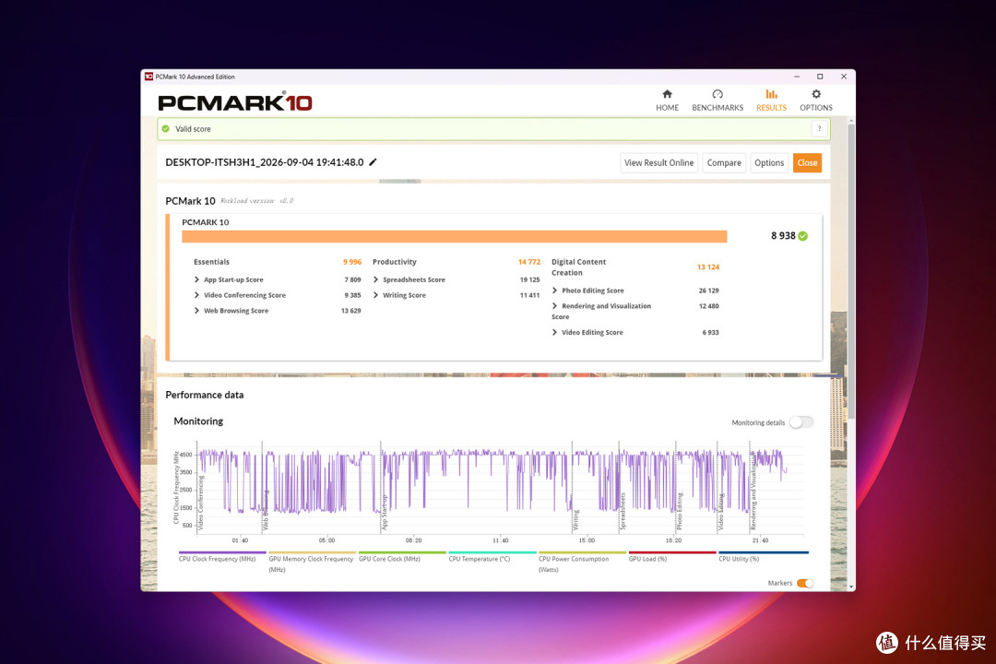Click the Essentials score 9 996
The width and height of the screenshot is (996, 664).
point(352,262)
